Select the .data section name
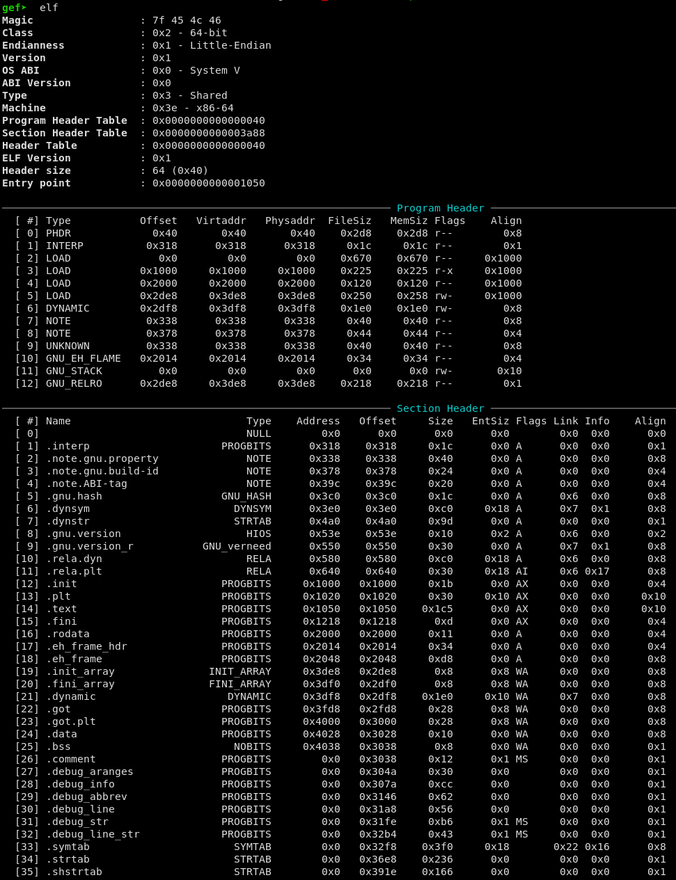Image resolution: width=676 pixels, height=880 pixels. tap(61, 734)
